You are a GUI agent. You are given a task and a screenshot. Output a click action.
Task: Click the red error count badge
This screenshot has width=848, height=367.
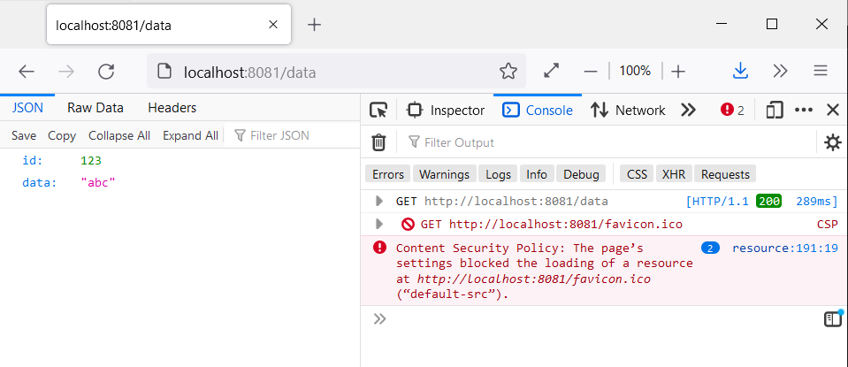pyautogui.click(x=733, y=111)
